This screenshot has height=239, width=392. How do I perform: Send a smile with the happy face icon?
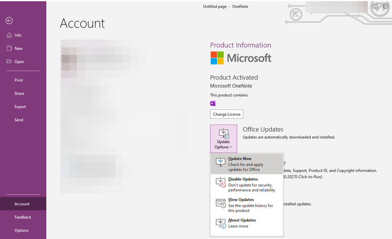tap(375, 7)
